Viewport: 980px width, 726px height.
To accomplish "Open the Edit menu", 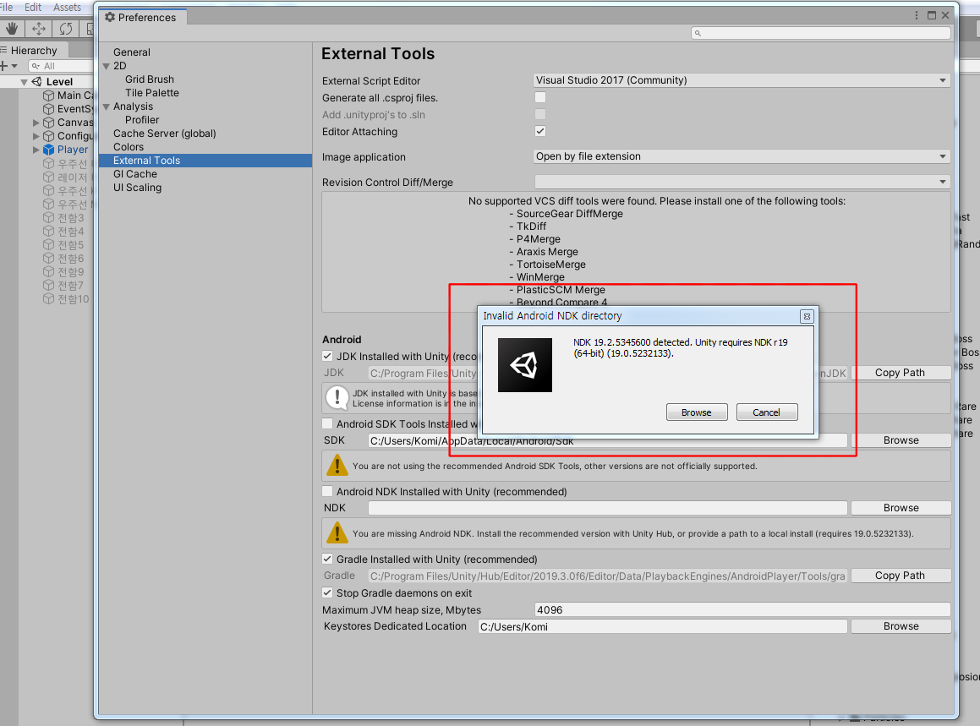I will point(33,8).
